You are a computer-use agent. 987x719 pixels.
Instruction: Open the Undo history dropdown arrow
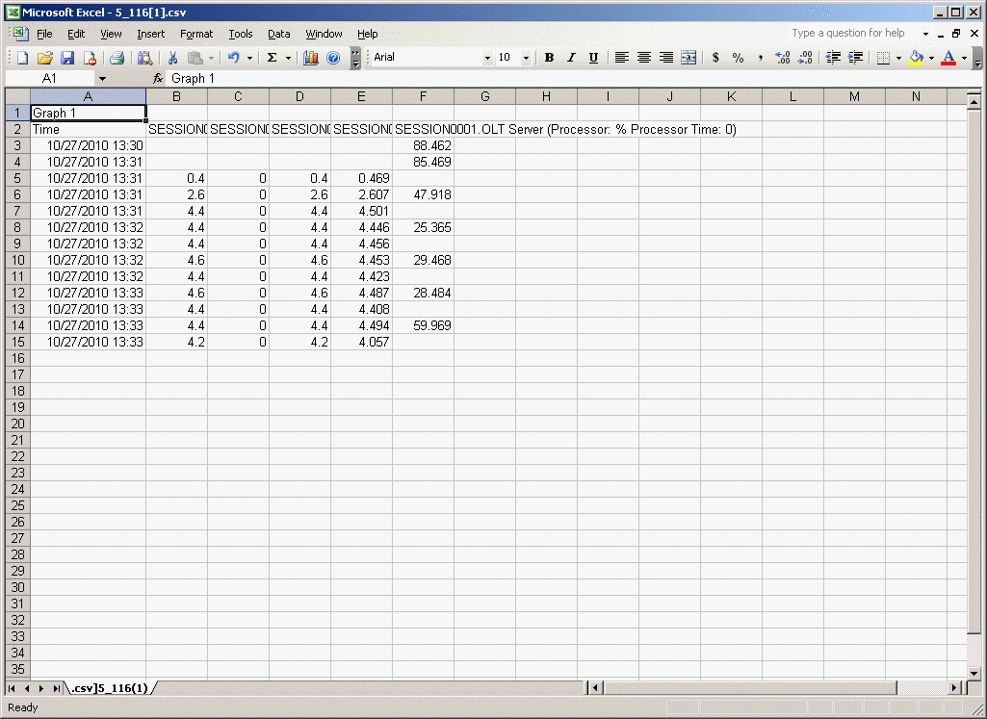pyautogui.click(x=250, y=58)
